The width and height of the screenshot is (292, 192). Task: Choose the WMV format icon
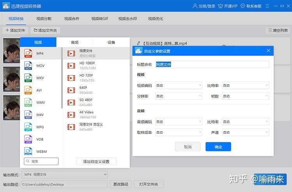click(28, 102)
